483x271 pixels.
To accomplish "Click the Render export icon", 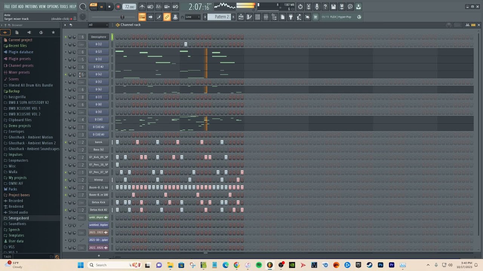I will coord(341,7).
